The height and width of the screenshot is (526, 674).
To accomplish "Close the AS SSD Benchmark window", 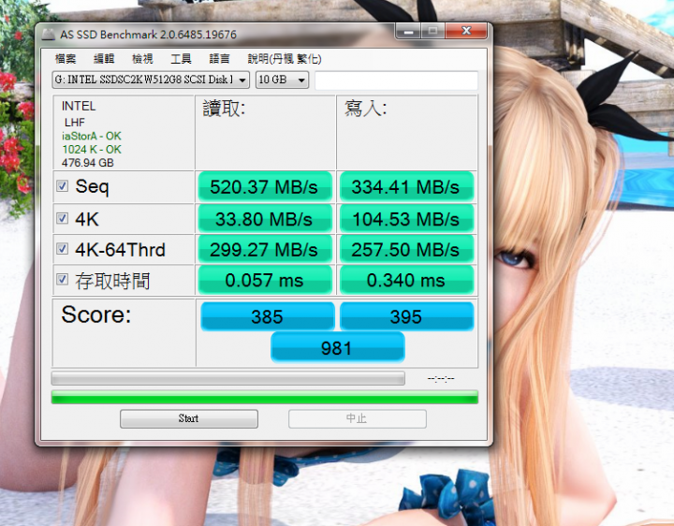I will [x=466, y=32].
